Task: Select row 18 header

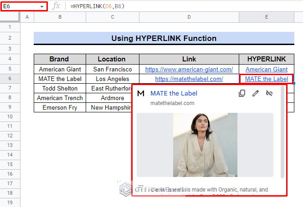Action: (x=10, y=193)
